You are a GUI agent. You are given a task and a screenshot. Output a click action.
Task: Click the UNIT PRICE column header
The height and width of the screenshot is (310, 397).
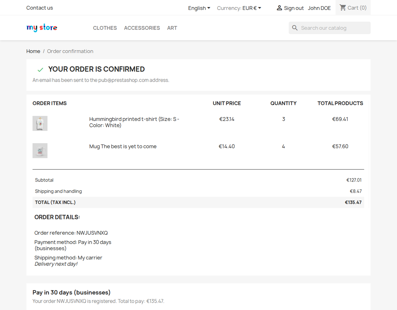pyautogui.click(x=227, y=103)
